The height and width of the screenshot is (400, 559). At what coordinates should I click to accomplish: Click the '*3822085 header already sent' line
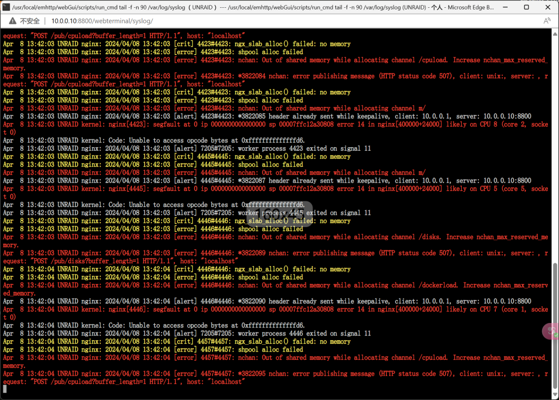pyautogui.click(x=267, y=117)
